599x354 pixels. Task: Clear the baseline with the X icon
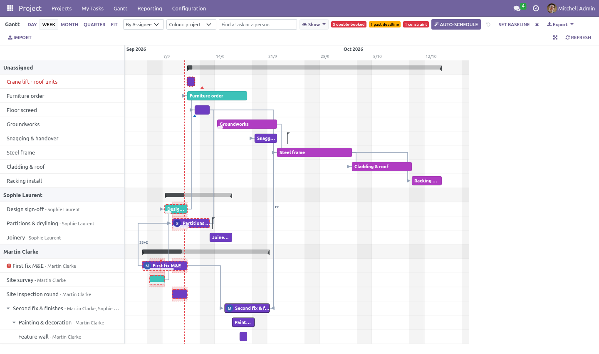[537, 25]
